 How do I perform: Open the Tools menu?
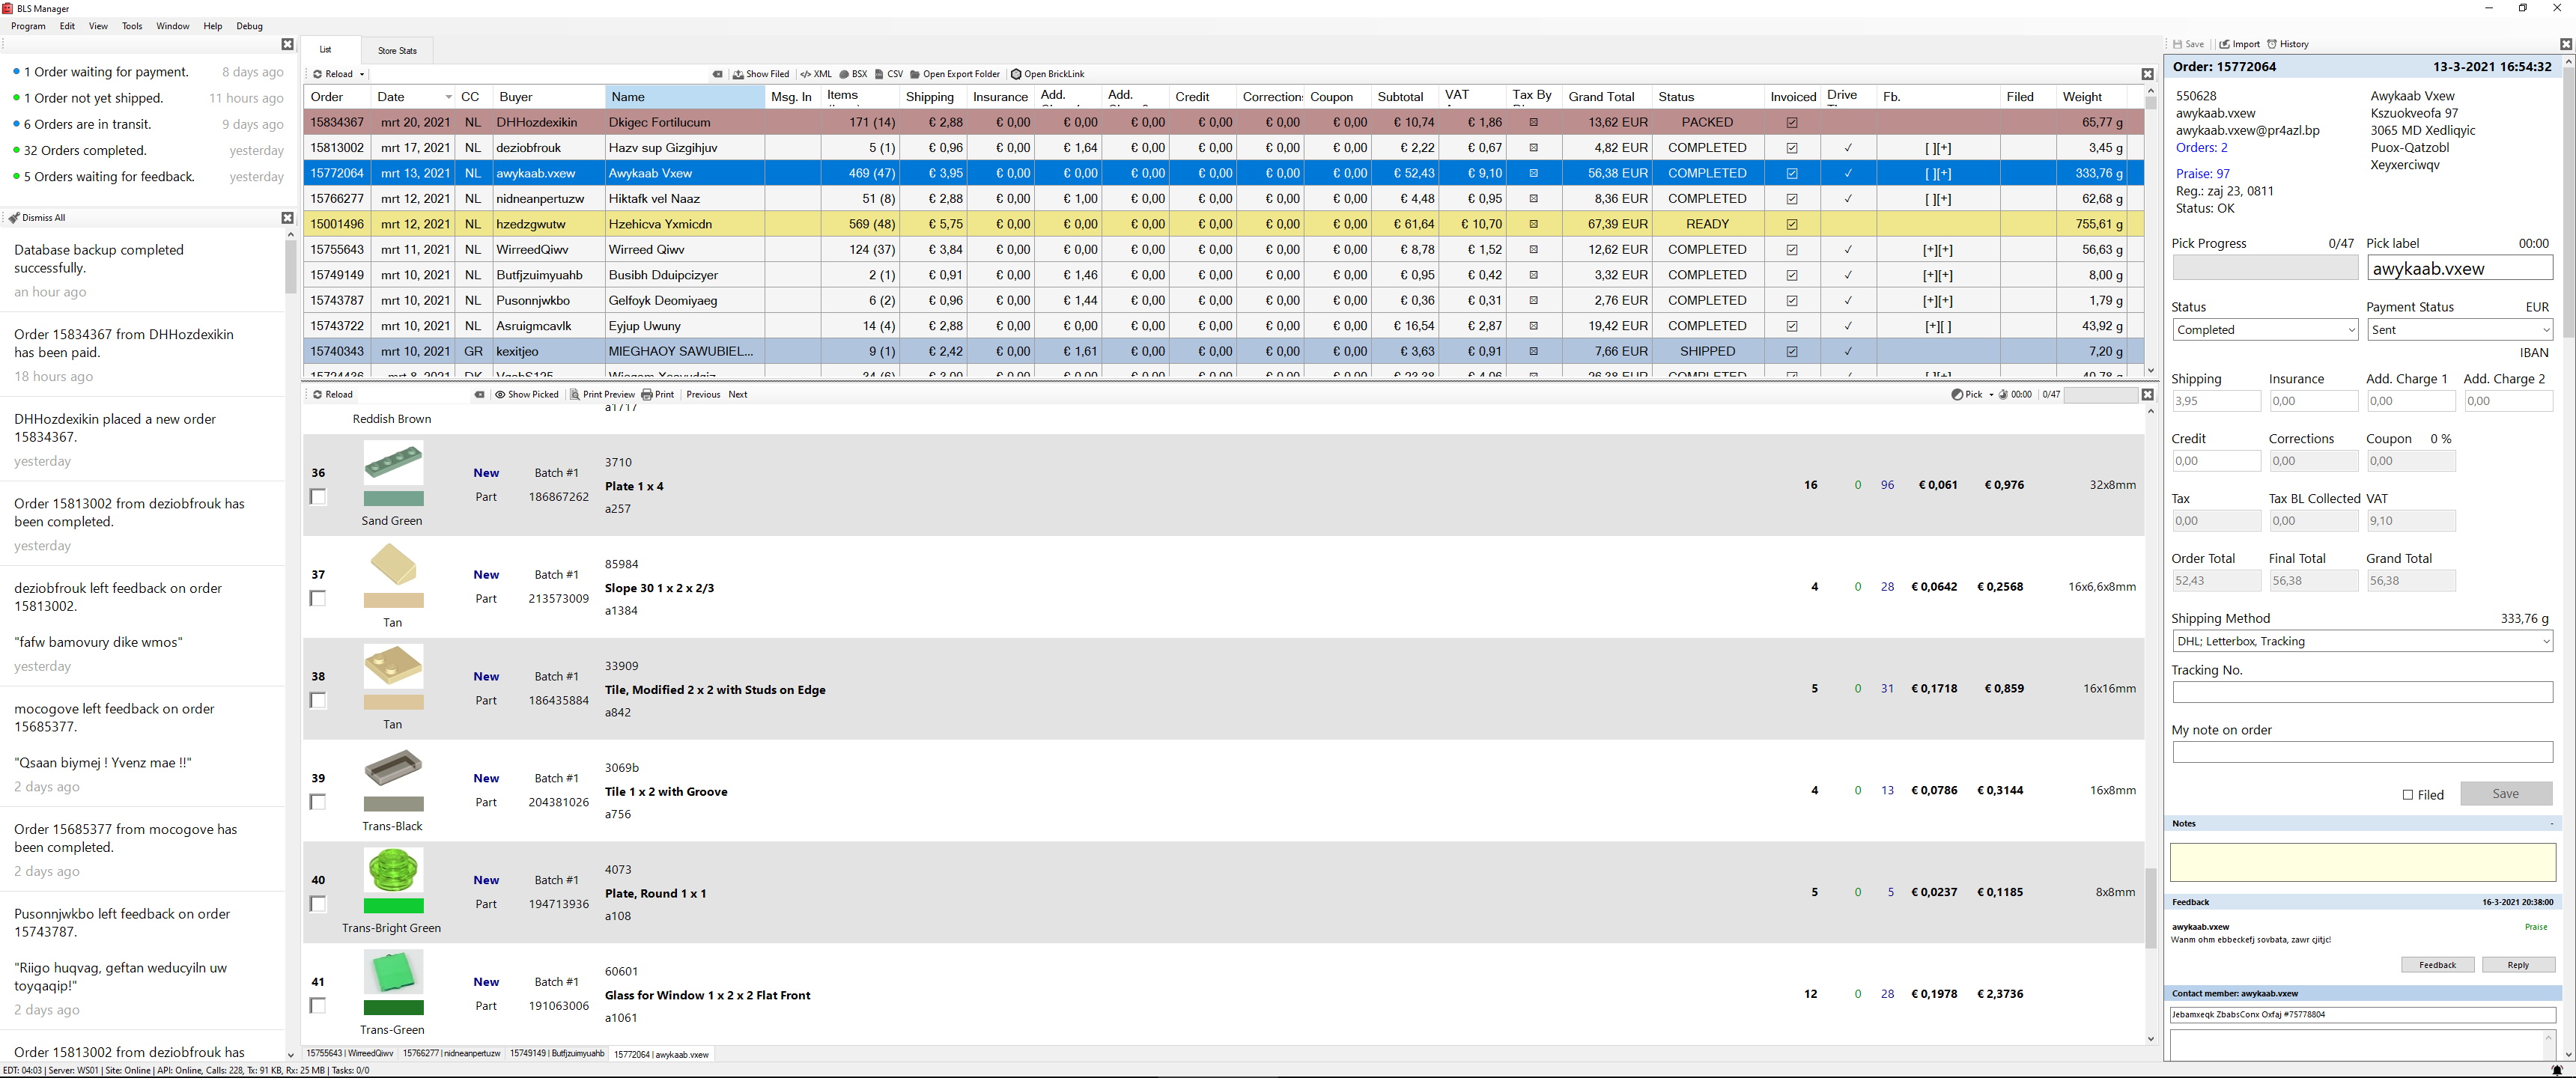point(132,26)
